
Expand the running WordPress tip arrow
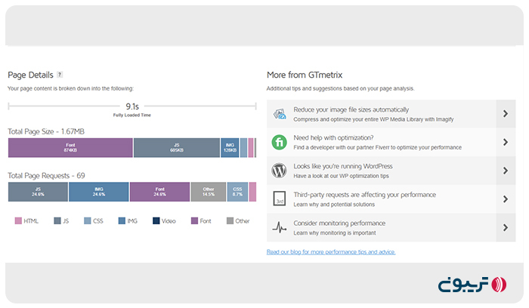505,171
